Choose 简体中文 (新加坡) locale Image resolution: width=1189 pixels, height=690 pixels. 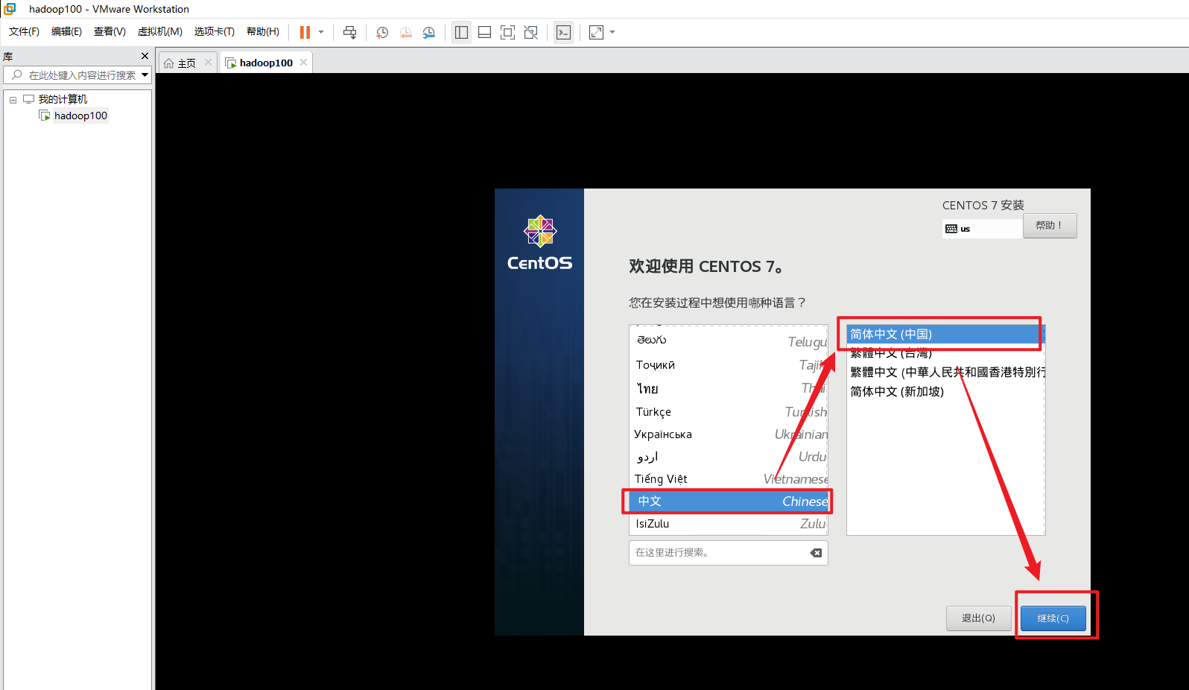[945, 392]
